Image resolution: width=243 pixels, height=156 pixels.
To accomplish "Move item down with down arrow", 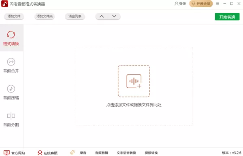I will click(x=114, y=16).
